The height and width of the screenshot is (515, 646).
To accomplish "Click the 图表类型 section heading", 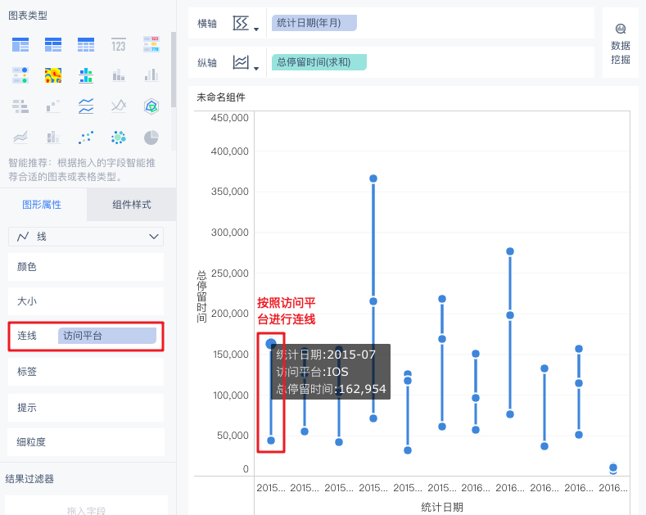I will [28, 16].
